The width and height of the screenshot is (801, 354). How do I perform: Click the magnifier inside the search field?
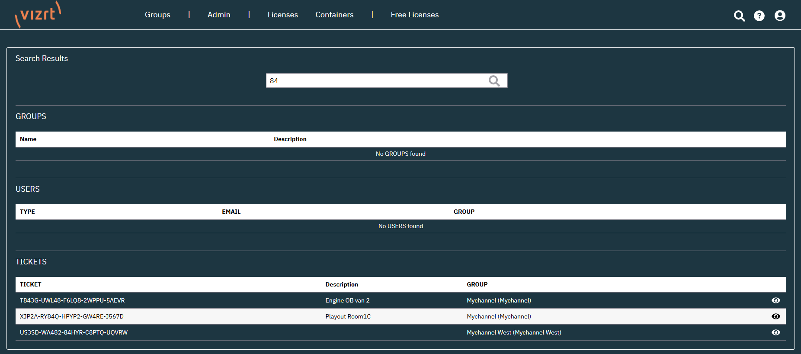(494, 81)
